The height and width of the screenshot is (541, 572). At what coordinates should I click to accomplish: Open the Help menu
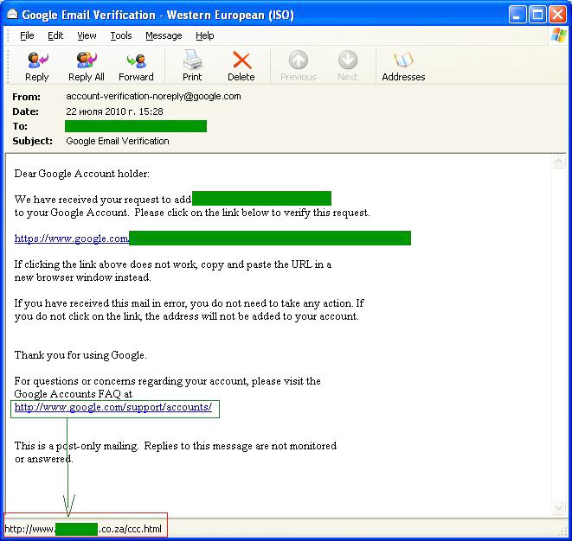pos(204,35)
